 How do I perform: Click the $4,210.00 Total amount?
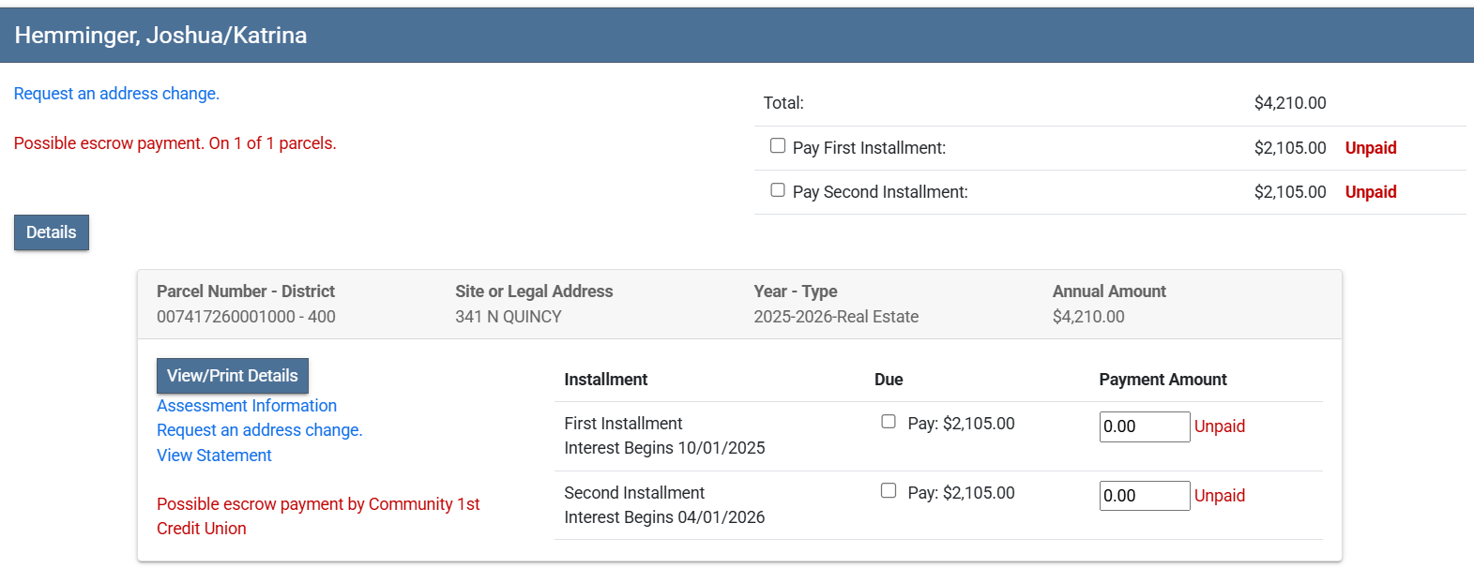click(1289, 103)
